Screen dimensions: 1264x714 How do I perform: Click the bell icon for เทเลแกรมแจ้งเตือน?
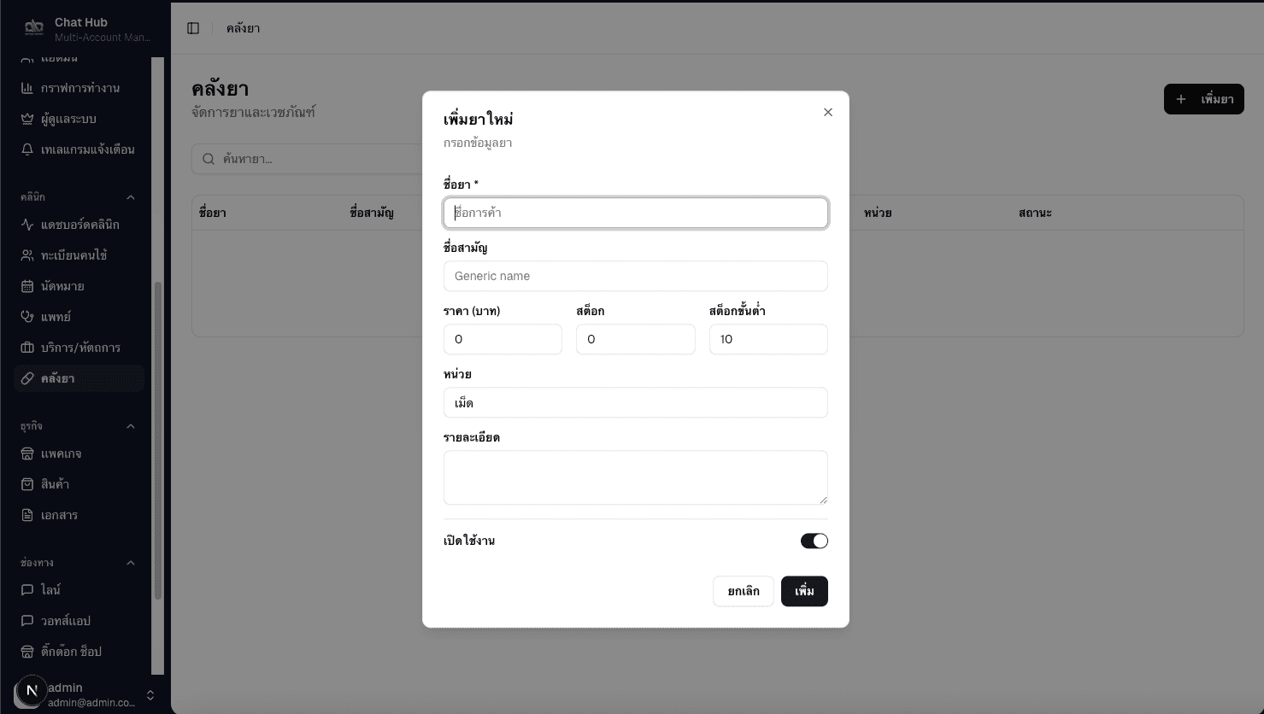pyautogui.click(x=27, y=149)
